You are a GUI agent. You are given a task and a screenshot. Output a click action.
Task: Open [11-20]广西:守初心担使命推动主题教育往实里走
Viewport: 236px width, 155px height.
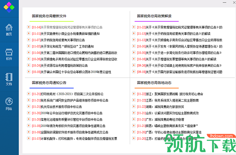click(x=169, y=132)
